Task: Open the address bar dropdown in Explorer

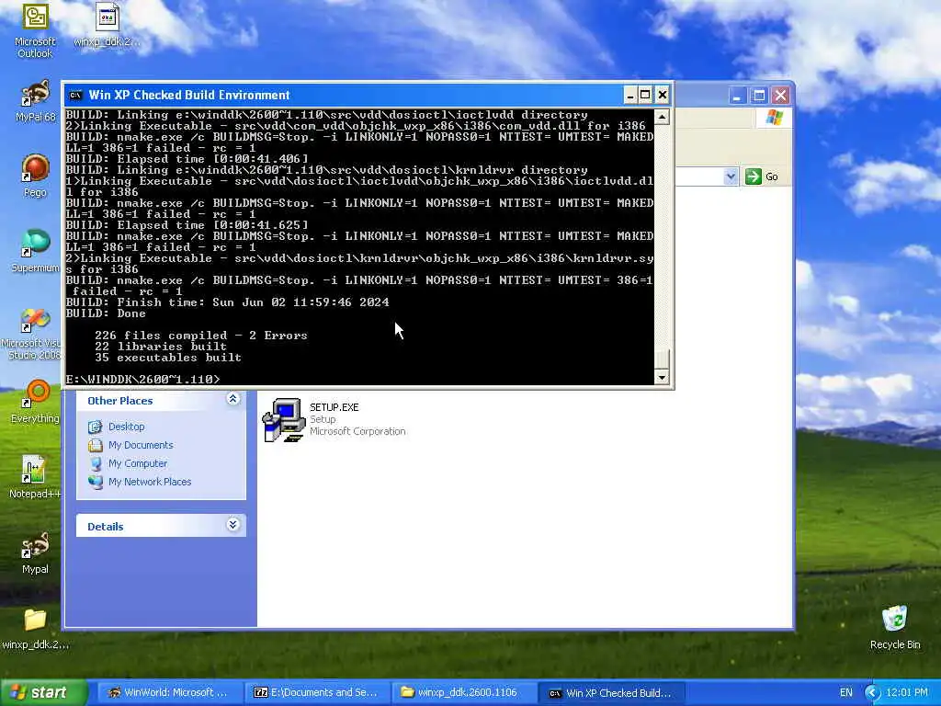Action: [x=731, y=176]
